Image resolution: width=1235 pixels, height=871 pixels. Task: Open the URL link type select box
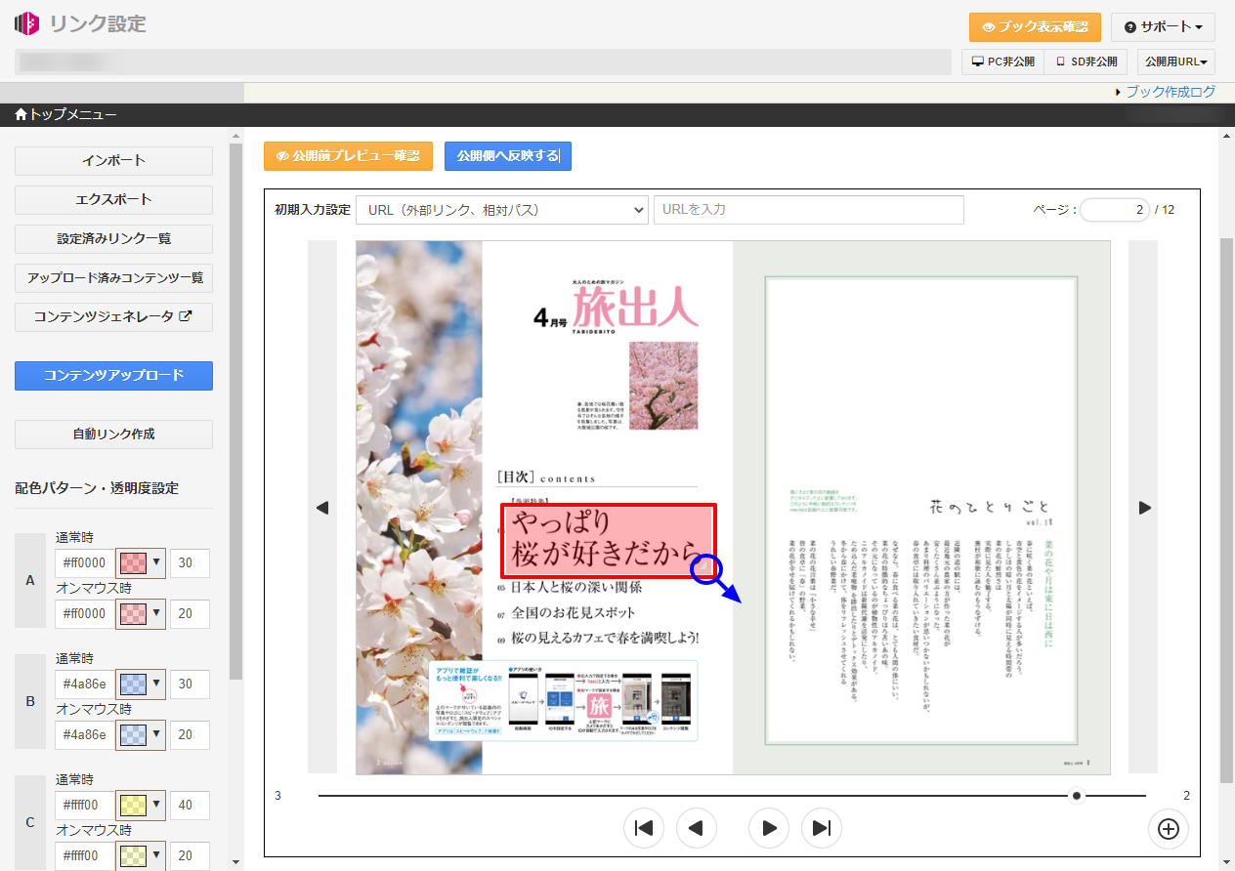pos(502,210)
